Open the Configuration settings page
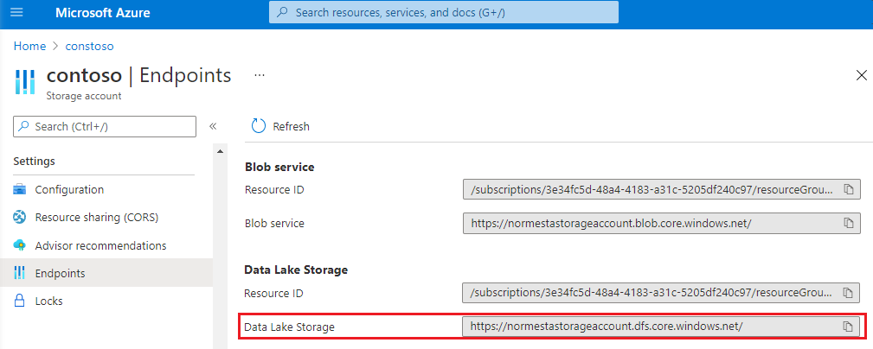 pyautogui.click(x=69, y=189)
